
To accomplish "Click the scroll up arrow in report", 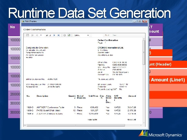I will coord(144,39).
